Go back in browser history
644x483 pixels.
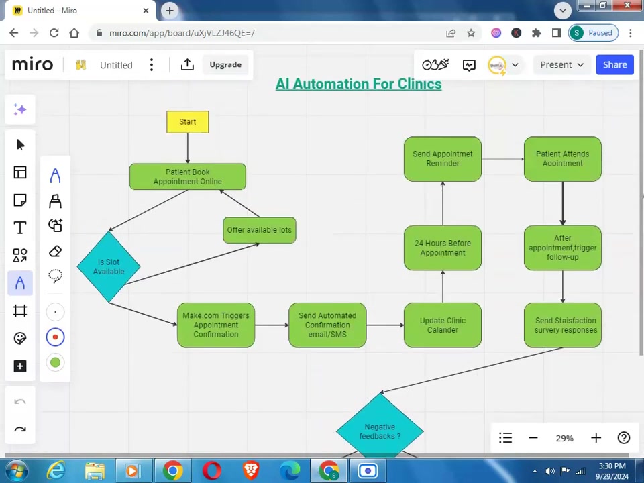13,33
